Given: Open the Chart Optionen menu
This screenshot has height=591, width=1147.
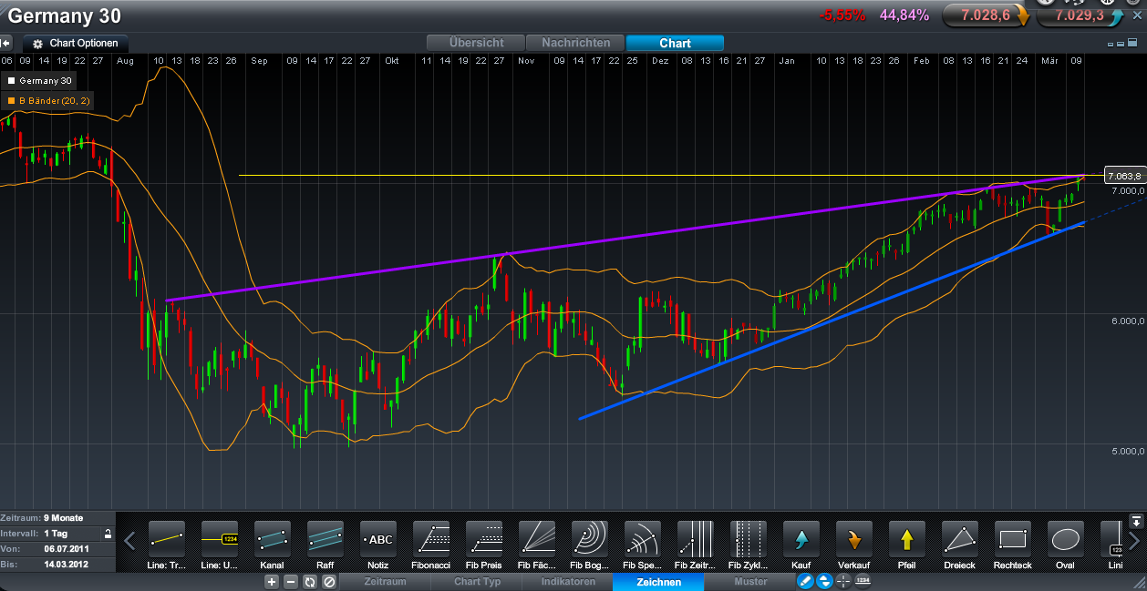Looking at the screenshot, I should point(76,43).
